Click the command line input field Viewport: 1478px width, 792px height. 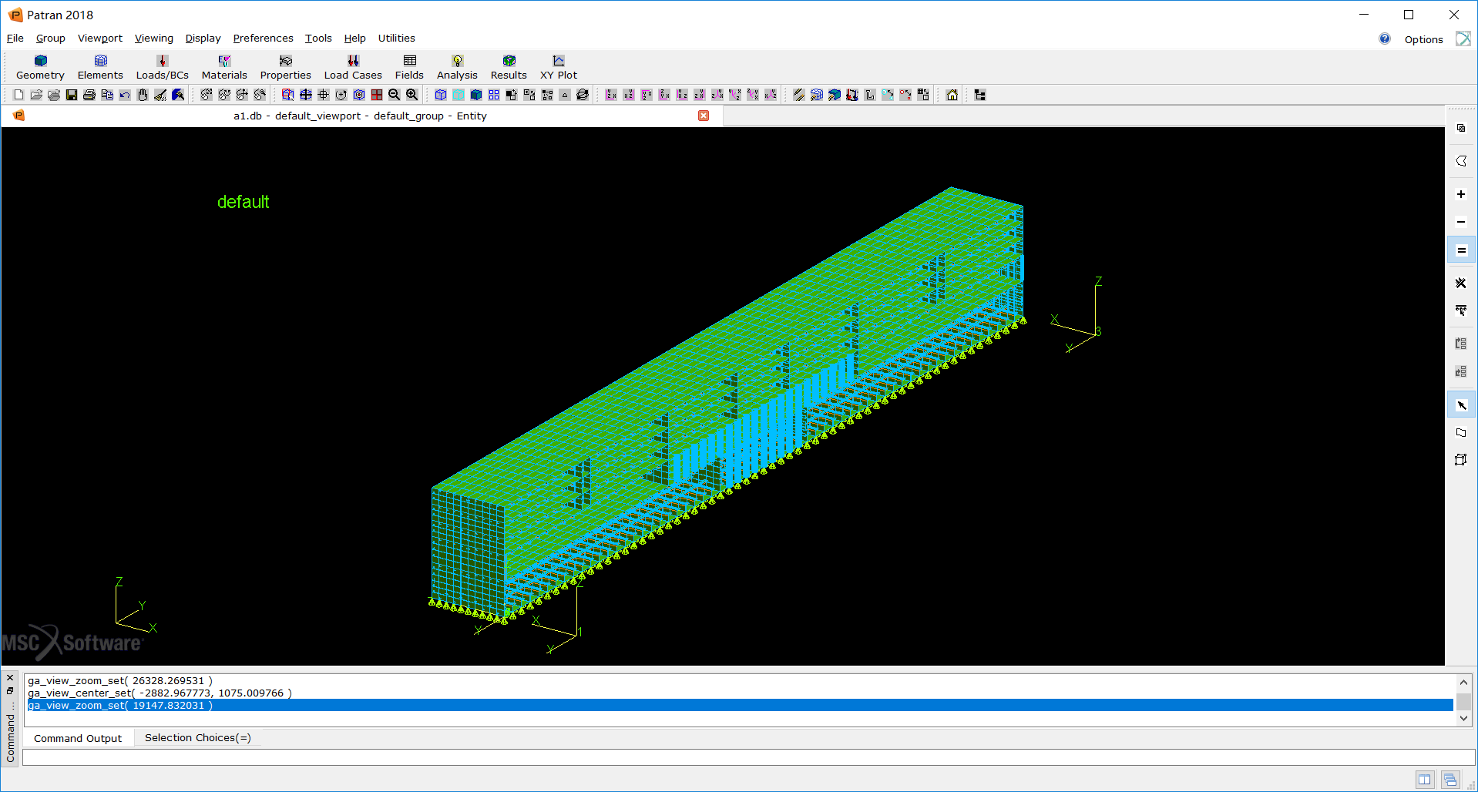(747, 757)
